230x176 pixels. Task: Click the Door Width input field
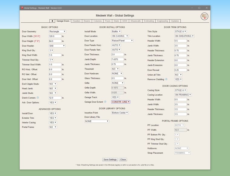(x=55, y=36)
